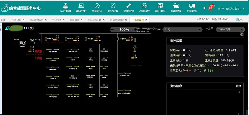Click the abnormal status 异常 --

(x=187, y=71)
